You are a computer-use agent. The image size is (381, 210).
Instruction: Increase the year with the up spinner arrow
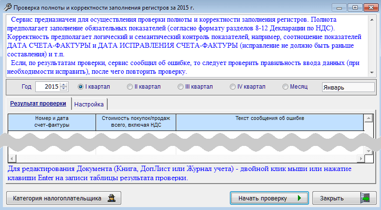[64, 85]
